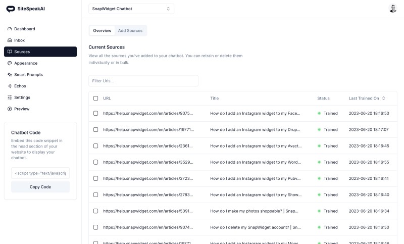Image resolution: width=404 pixels, height=244 pixels.
Task: Open the Settings page label
Action: pyautogui.click(x=22, y=97)
